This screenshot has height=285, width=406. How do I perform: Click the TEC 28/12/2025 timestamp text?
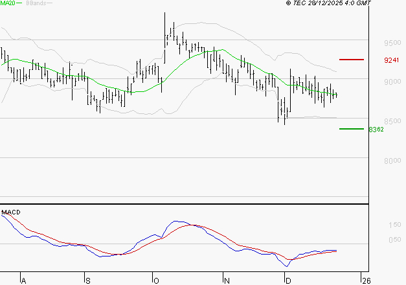(328, 3)
